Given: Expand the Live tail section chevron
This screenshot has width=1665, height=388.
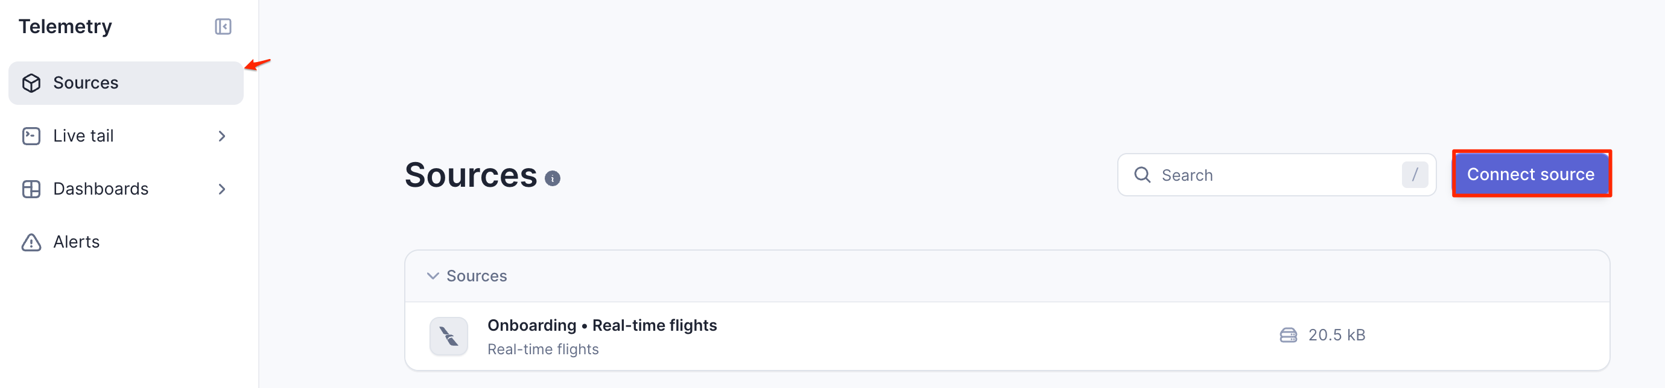Looking at the screenshot, I should click(x=222, y=136).
